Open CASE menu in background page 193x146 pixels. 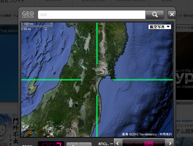coord(167,1)
